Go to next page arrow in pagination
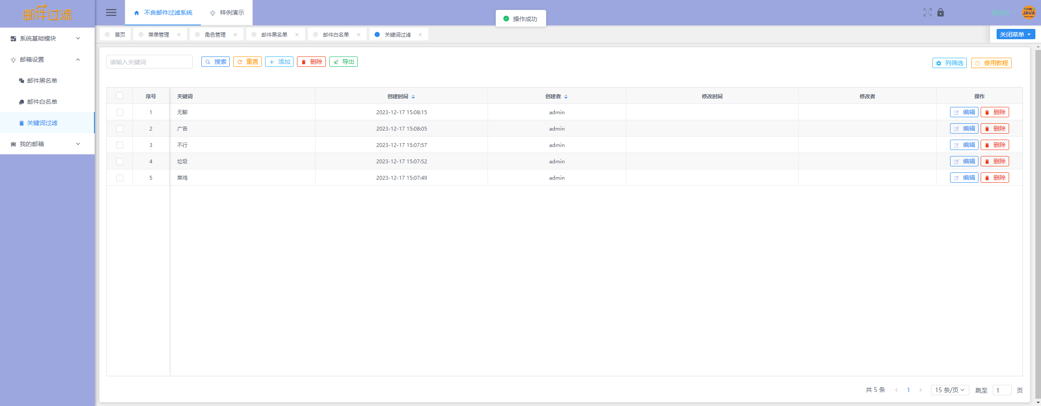The height and width of the screenshot is (406, 1041). [x=920, y=390]
